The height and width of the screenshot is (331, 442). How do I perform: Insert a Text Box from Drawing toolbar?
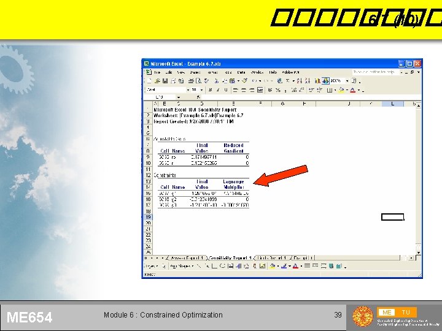coord(231,266)
